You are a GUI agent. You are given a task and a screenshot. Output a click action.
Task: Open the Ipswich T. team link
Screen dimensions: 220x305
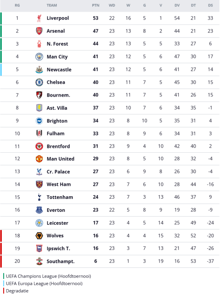point(58,249)
